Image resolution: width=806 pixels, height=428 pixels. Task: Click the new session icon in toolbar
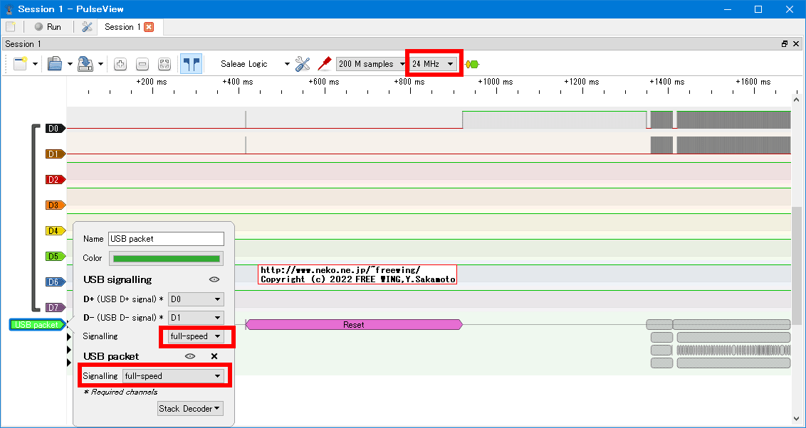(x=19, y=64)
